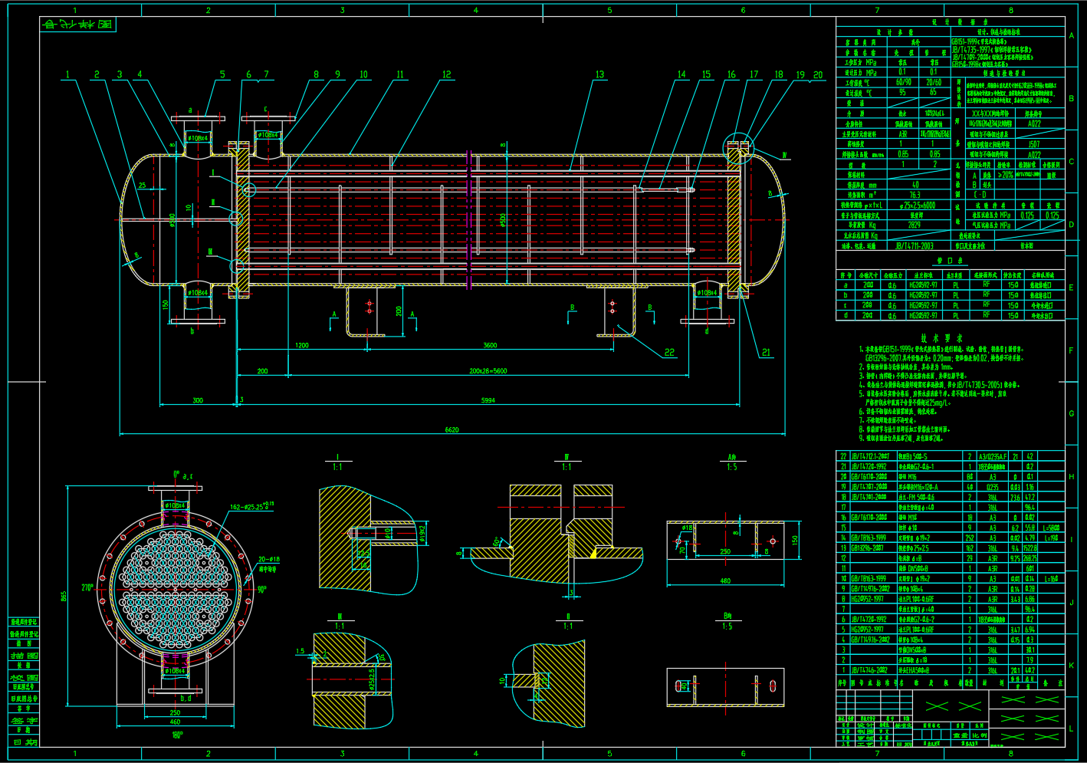Screen dimensions: 1087x763
Task: Click the 6620 overall length dimension
Action: click(x=452, y=429)
